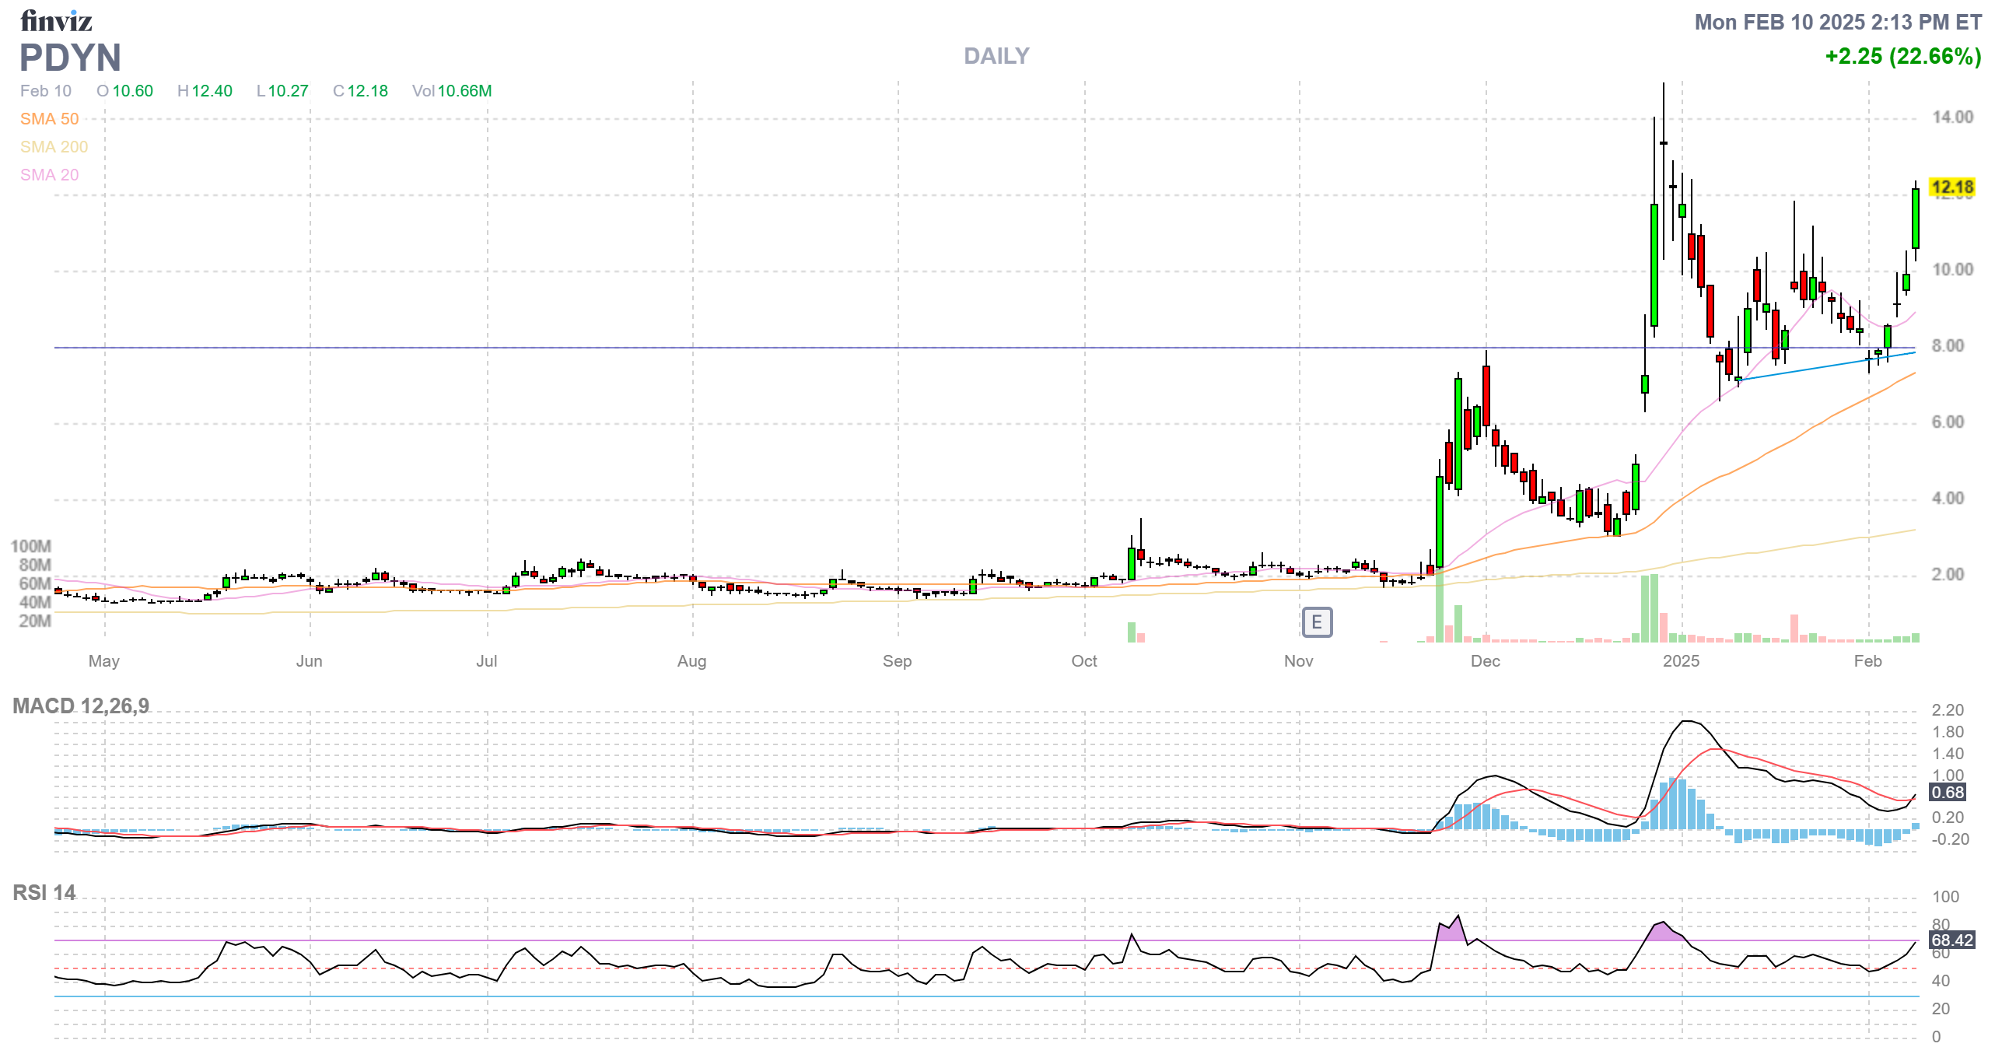2002x1061 pixels.
Task: Click the MACD 12,26,9 indicator title
Action: tap(81, 706)
